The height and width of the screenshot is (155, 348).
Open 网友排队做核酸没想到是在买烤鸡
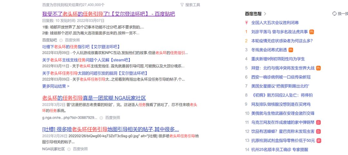[281, 104]
